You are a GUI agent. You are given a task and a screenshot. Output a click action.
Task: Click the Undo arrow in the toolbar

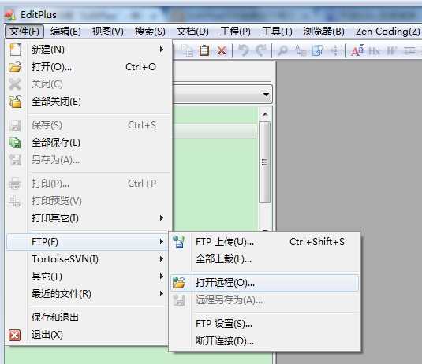tap(244, 50)
